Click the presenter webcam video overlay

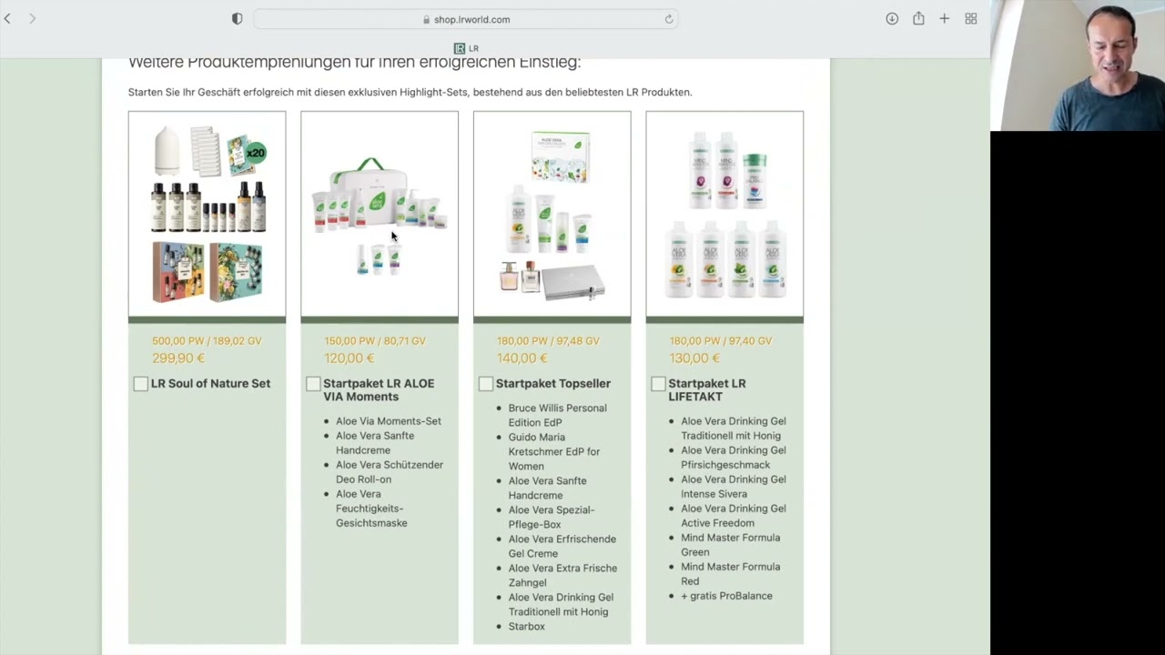tap(1078, 65)
